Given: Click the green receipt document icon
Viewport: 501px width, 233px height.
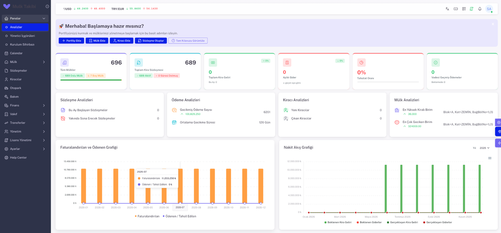Looking at the screenshot, I should pyautogui.click(x=472, y=9).
